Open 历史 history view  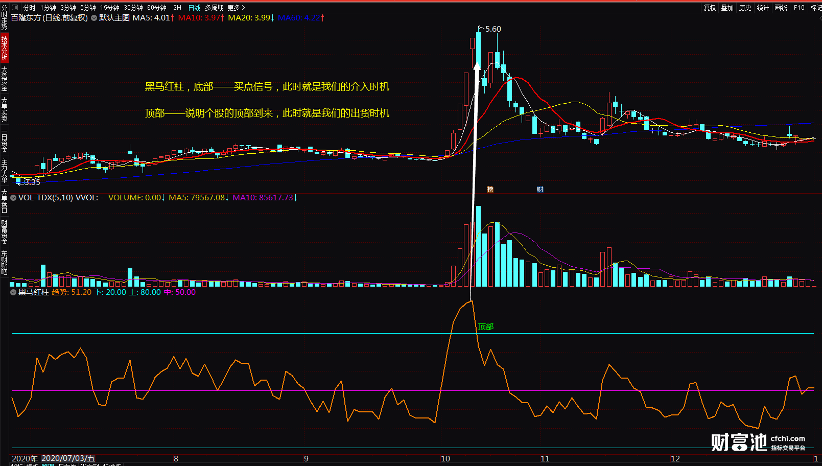click(x=745, y=8)
